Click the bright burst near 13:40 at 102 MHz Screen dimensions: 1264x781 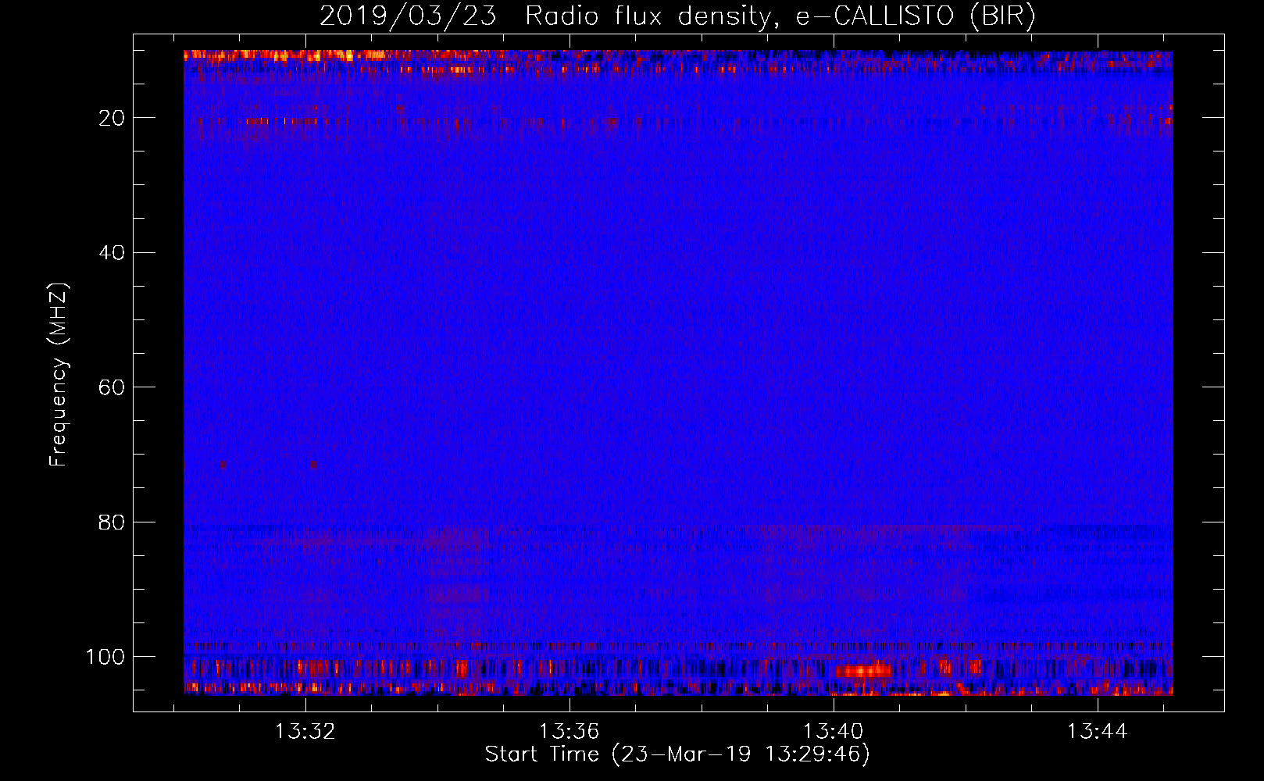(863, 670)
